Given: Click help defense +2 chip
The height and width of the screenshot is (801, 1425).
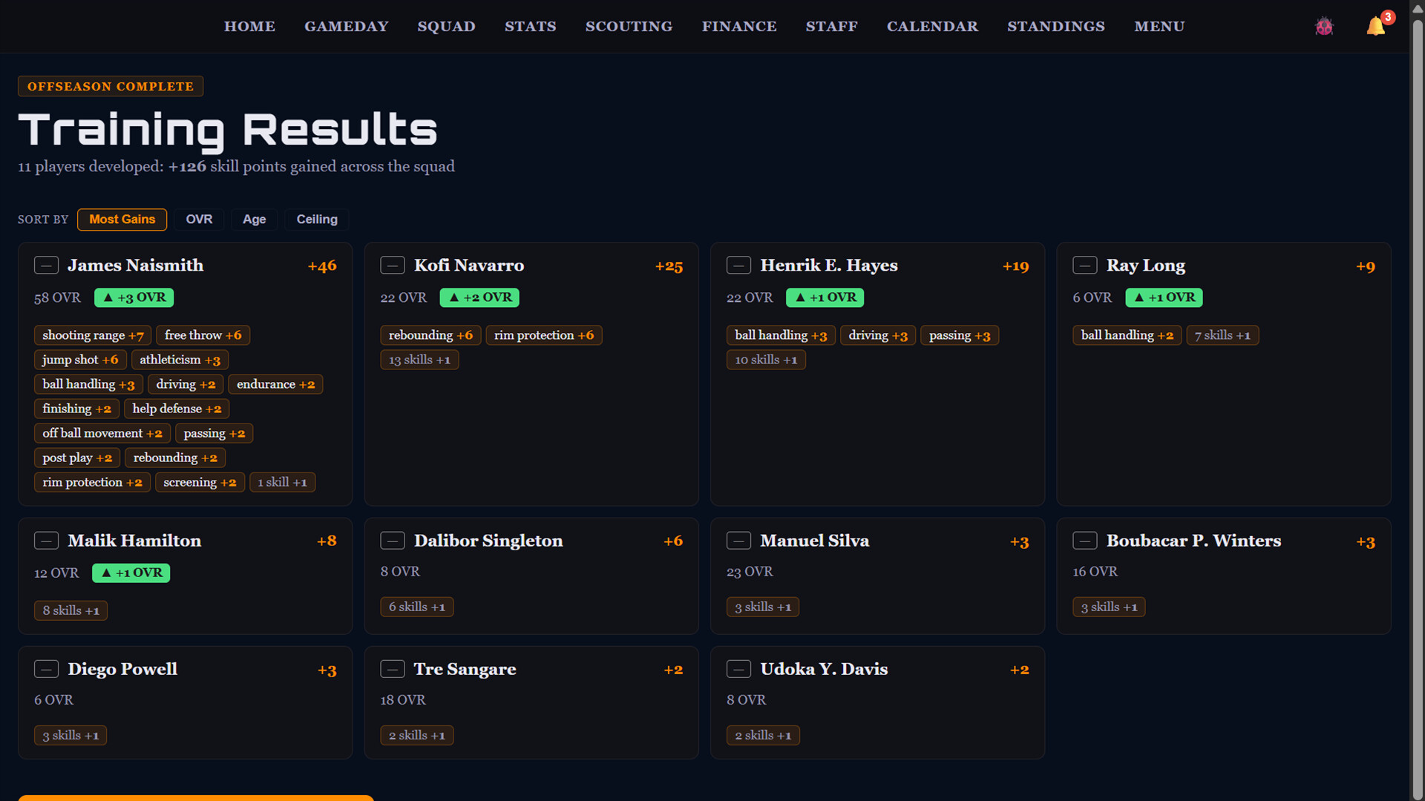Looking at the screenshot, I should click(x=177, y=409).
